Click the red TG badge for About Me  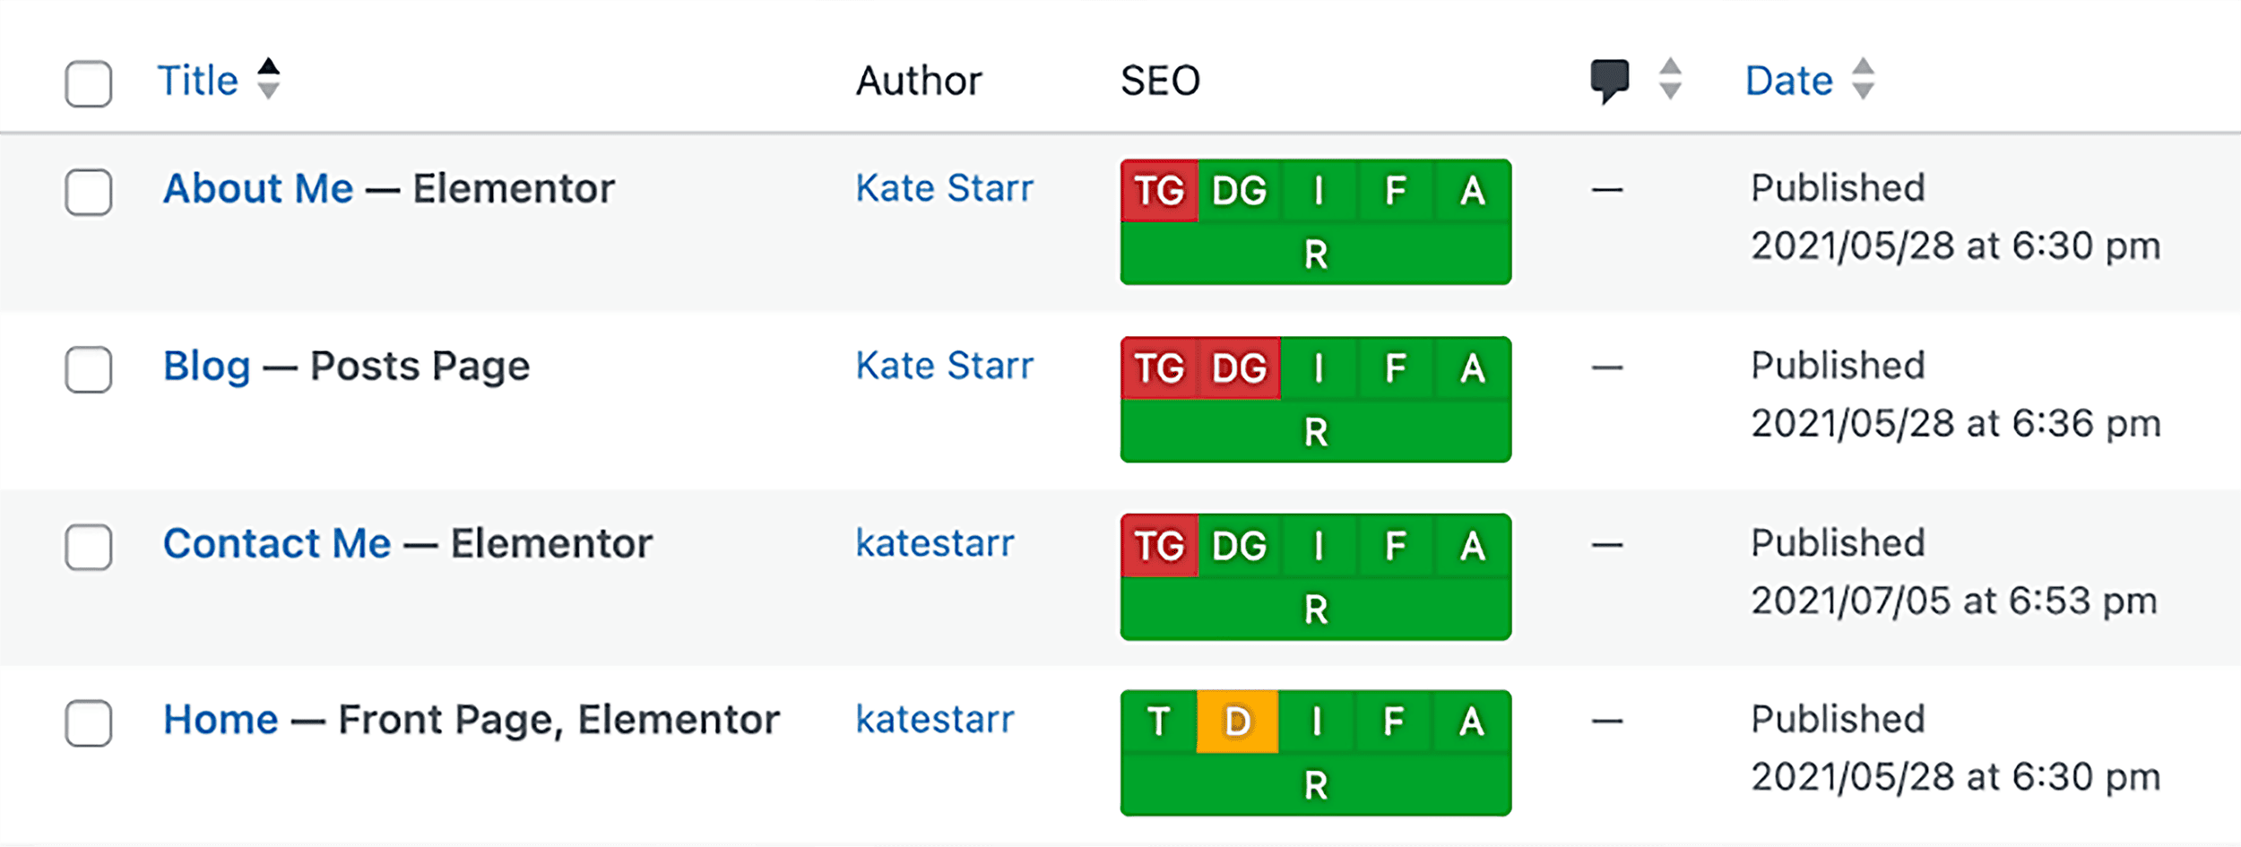click(x=1158, y=189)
